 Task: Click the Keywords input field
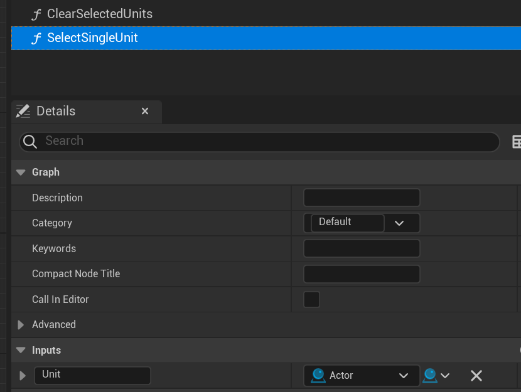point(362,248)
